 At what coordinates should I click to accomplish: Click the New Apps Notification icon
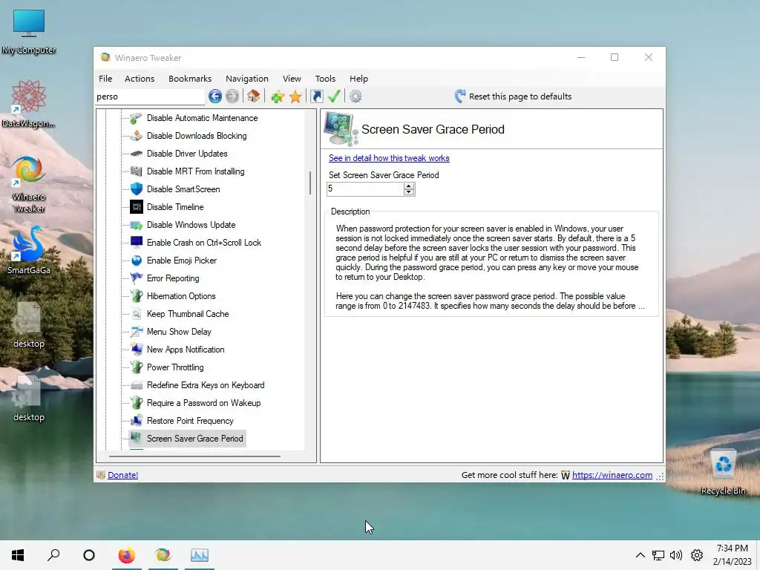pos(137,350)
